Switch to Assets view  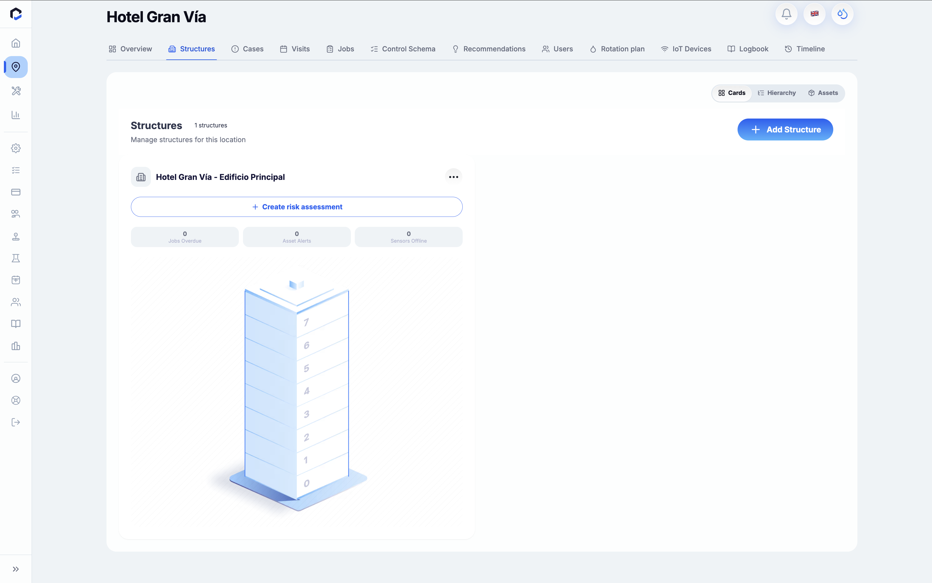(x=823, y=93)
